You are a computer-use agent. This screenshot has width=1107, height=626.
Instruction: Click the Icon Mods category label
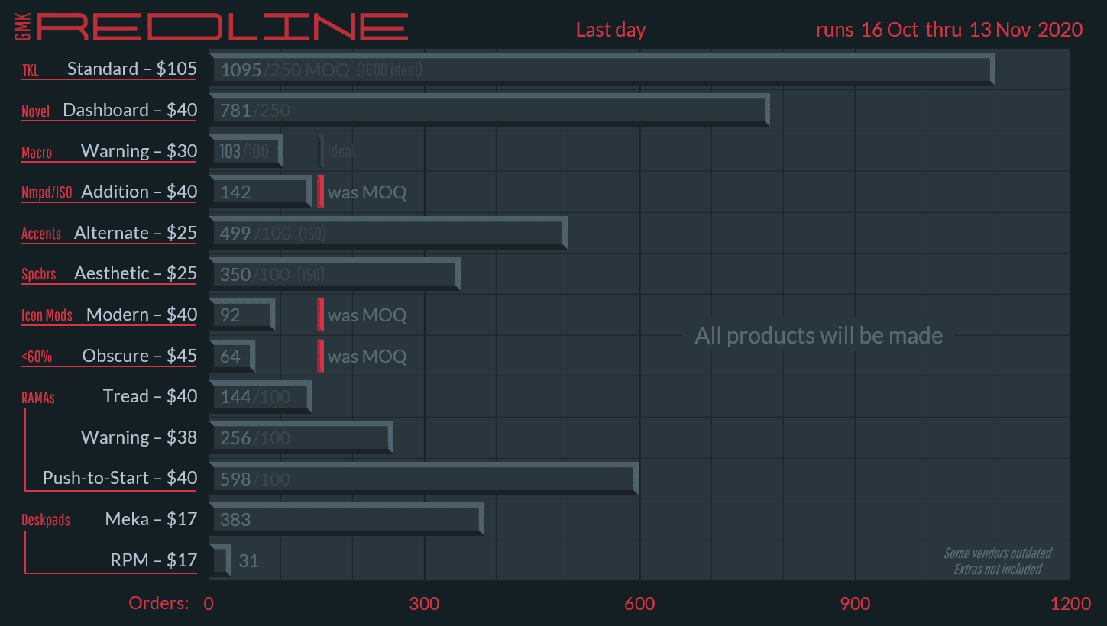tap(47, 315)
